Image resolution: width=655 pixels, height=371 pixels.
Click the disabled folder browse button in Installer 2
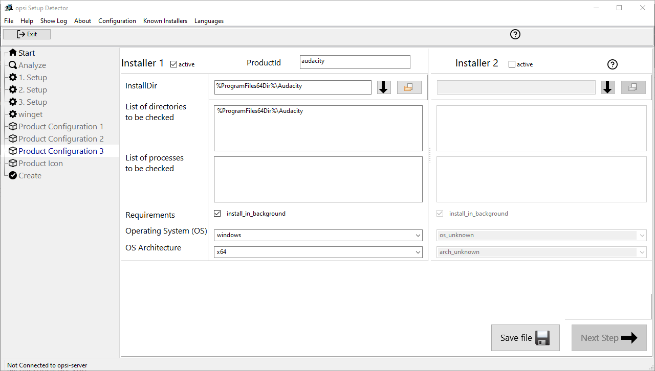[634, 87]
